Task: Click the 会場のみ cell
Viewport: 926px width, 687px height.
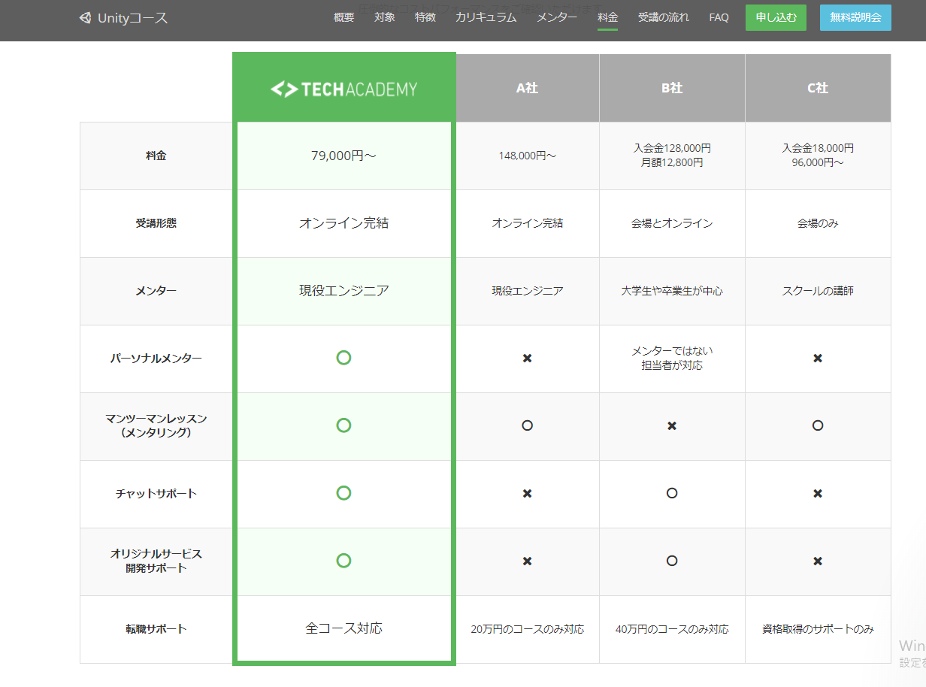Action: [818, 223]
